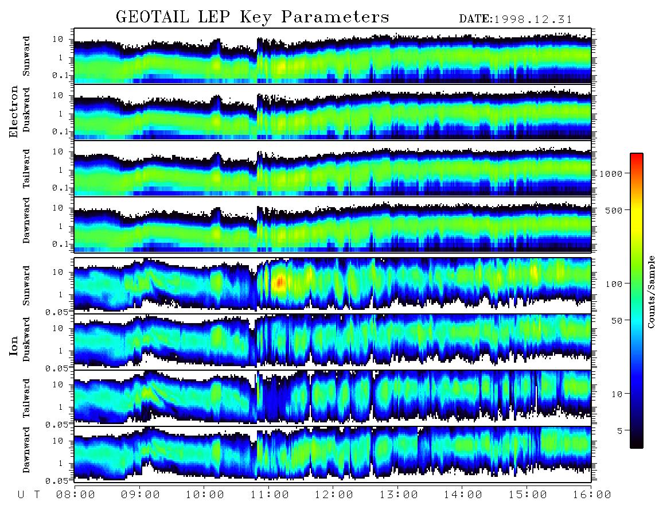Click the 5 color bar tick label
The image size is (655, 505).
(619, 431)
